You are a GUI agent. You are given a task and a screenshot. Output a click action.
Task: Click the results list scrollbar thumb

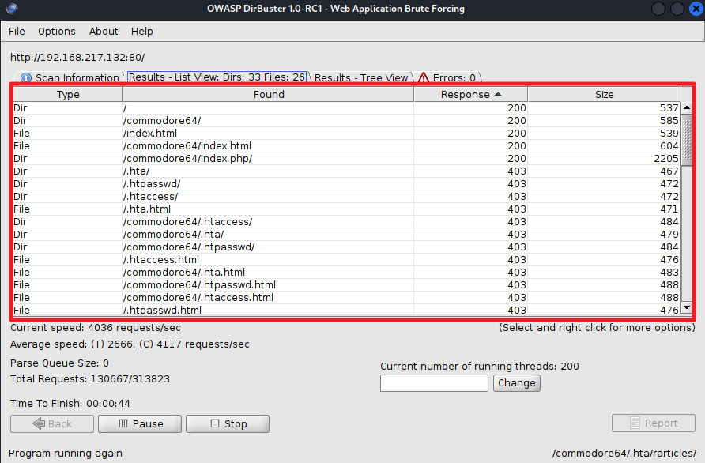point(687,141)
